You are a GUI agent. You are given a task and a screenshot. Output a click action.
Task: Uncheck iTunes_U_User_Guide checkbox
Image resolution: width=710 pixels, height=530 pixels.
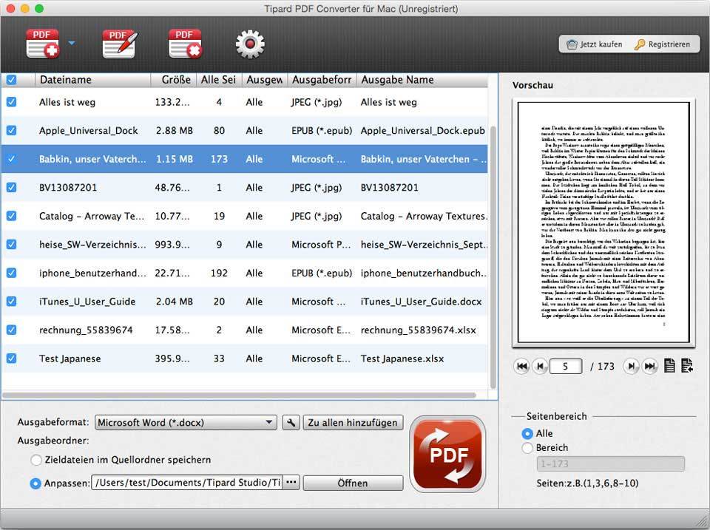(11, 302)
